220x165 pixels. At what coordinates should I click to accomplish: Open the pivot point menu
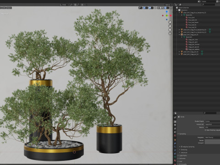(71, 5)
